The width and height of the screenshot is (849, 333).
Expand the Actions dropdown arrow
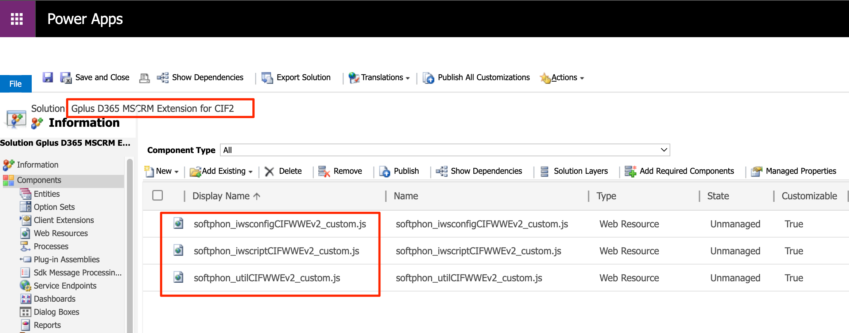click(582, 78)
